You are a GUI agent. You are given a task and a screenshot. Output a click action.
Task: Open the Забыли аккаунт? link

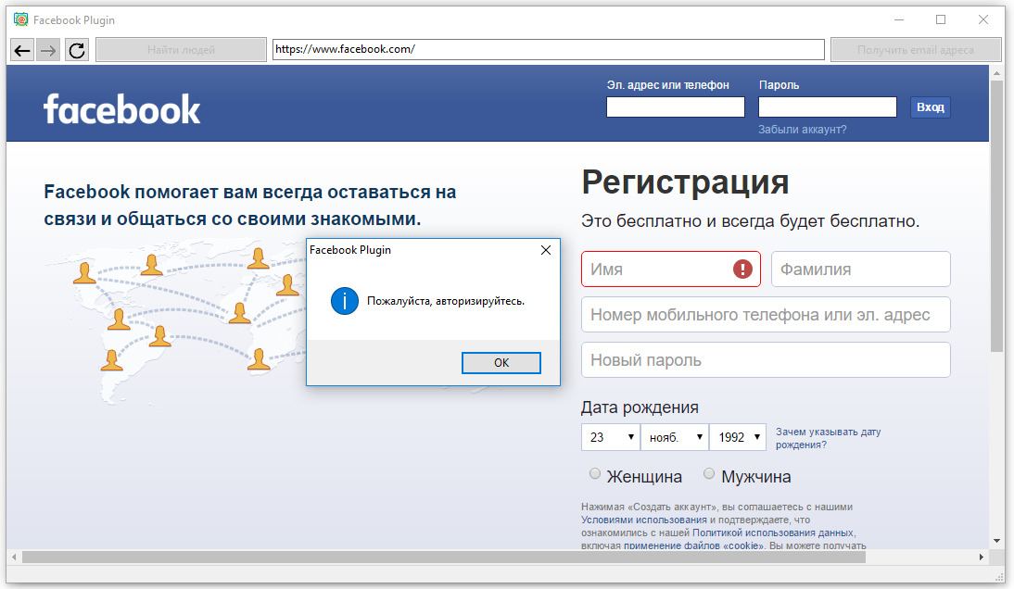point(802,129)
